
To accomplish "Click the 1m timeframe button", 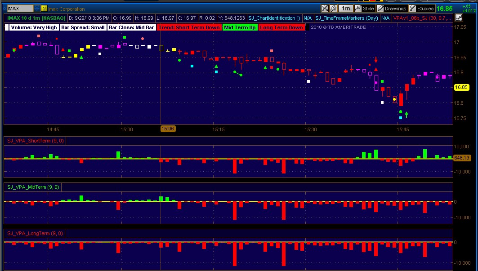I will pos(345,9).
